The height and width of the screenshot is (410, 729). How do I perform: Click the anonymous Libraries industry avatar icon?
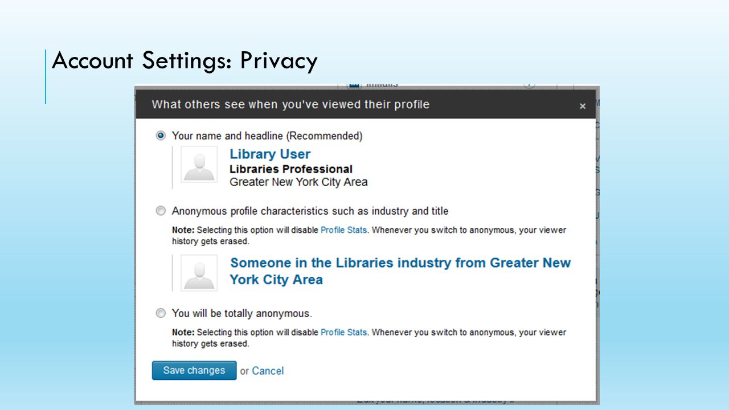pyautogui.click(x=199, y=273)
